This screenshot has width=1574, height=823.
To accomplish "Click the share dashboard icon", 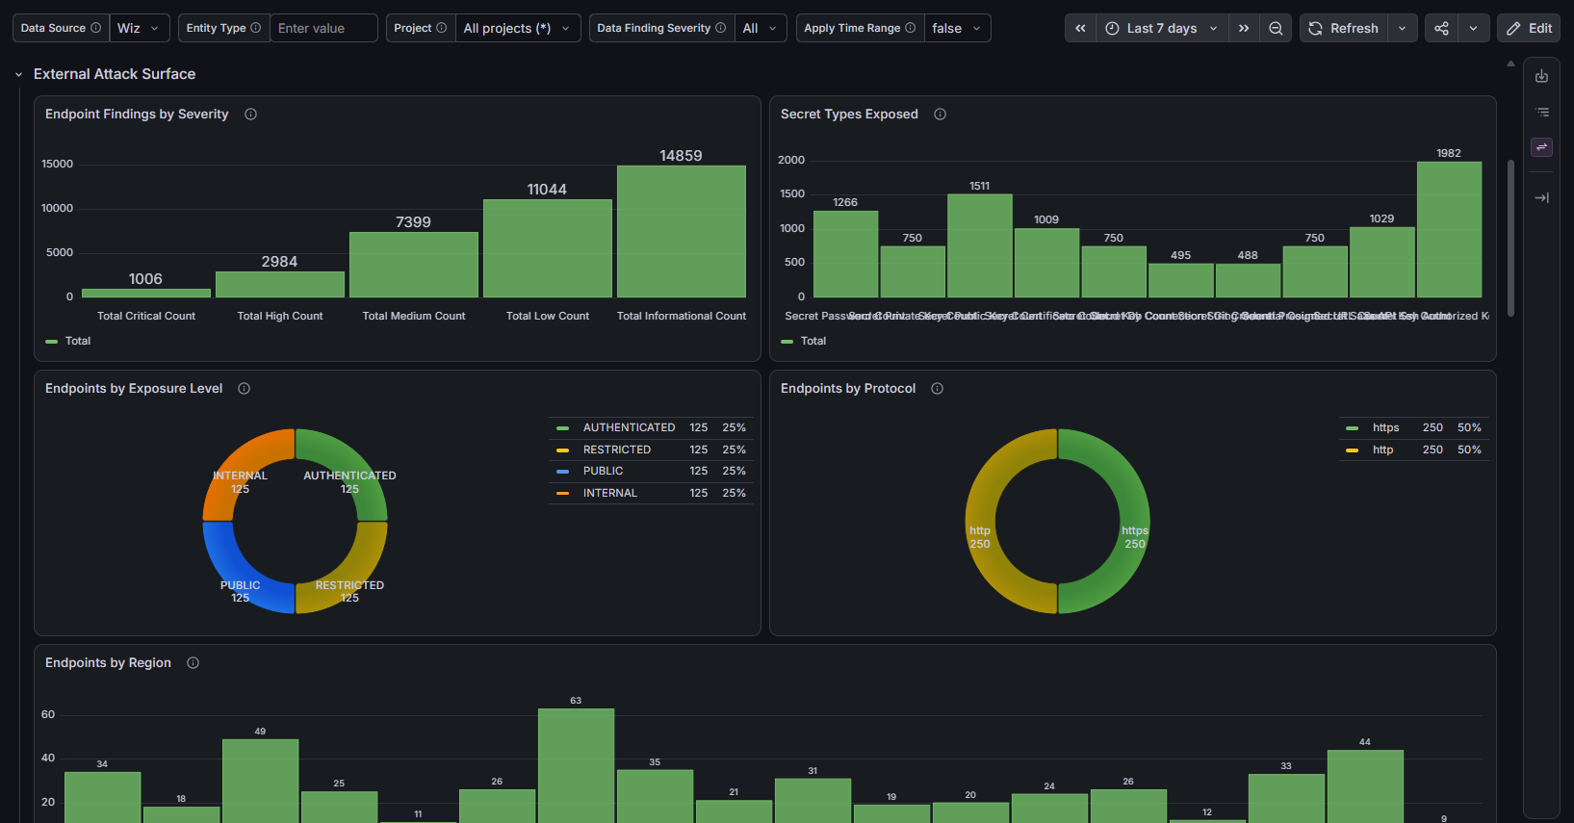I will pos(1441,28).
